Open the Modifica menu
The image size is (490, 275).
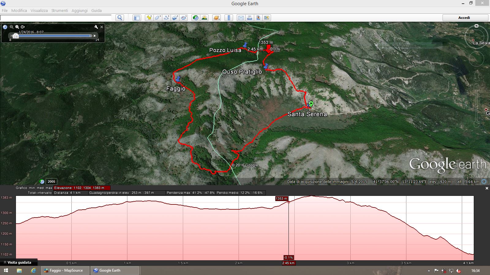19,10
